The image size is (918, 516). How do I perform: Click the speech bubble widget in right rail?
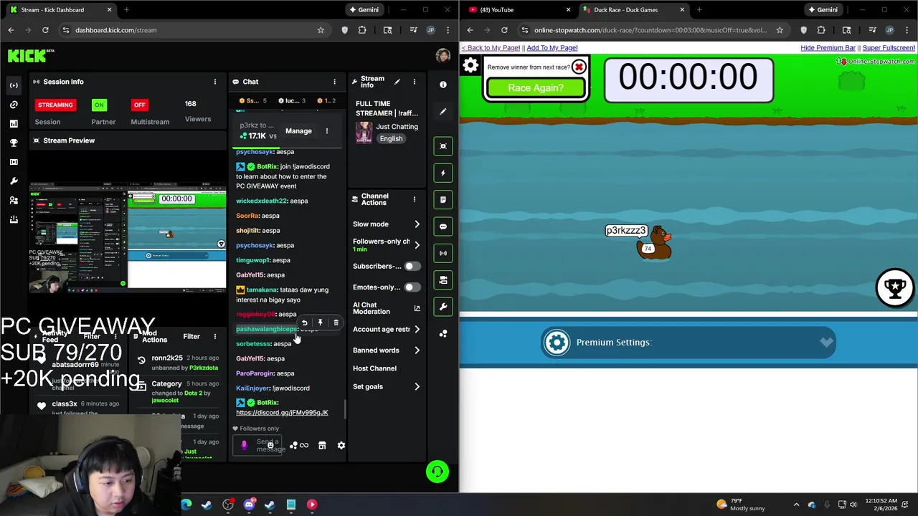click(x=443, y=226)
